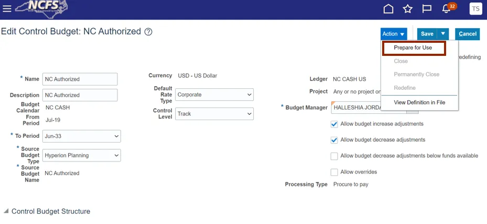This screenshot has height=224, width=487.
Task: Open the TS user profile menu
Action: tap(475, 8)
